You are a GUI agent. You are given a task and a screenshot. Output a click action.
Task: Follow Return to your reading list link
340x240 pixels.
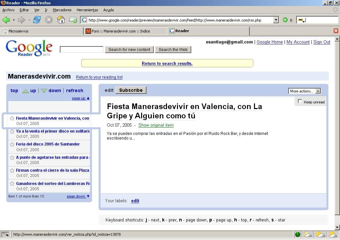pyautogui.click(x=99, y=77)
